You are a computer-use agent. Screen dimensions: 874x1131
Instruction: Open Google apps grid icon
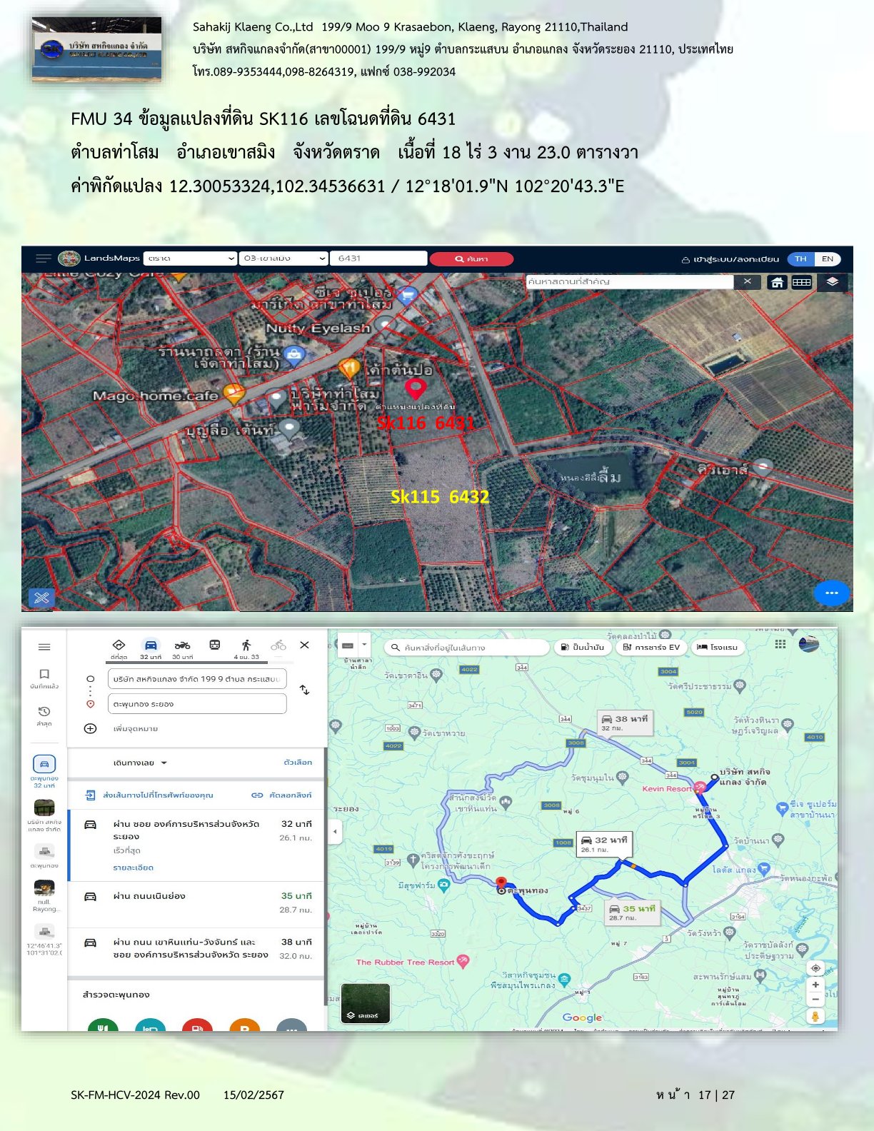tap(780, 644)
